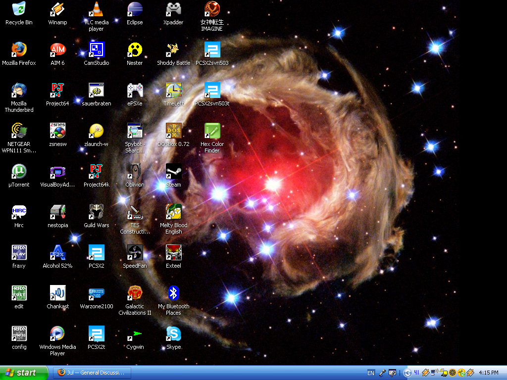Image resolution: width=507 pixels, height=380 pixels.
Task: Open the Guild Wars icon
Action: 96,212
